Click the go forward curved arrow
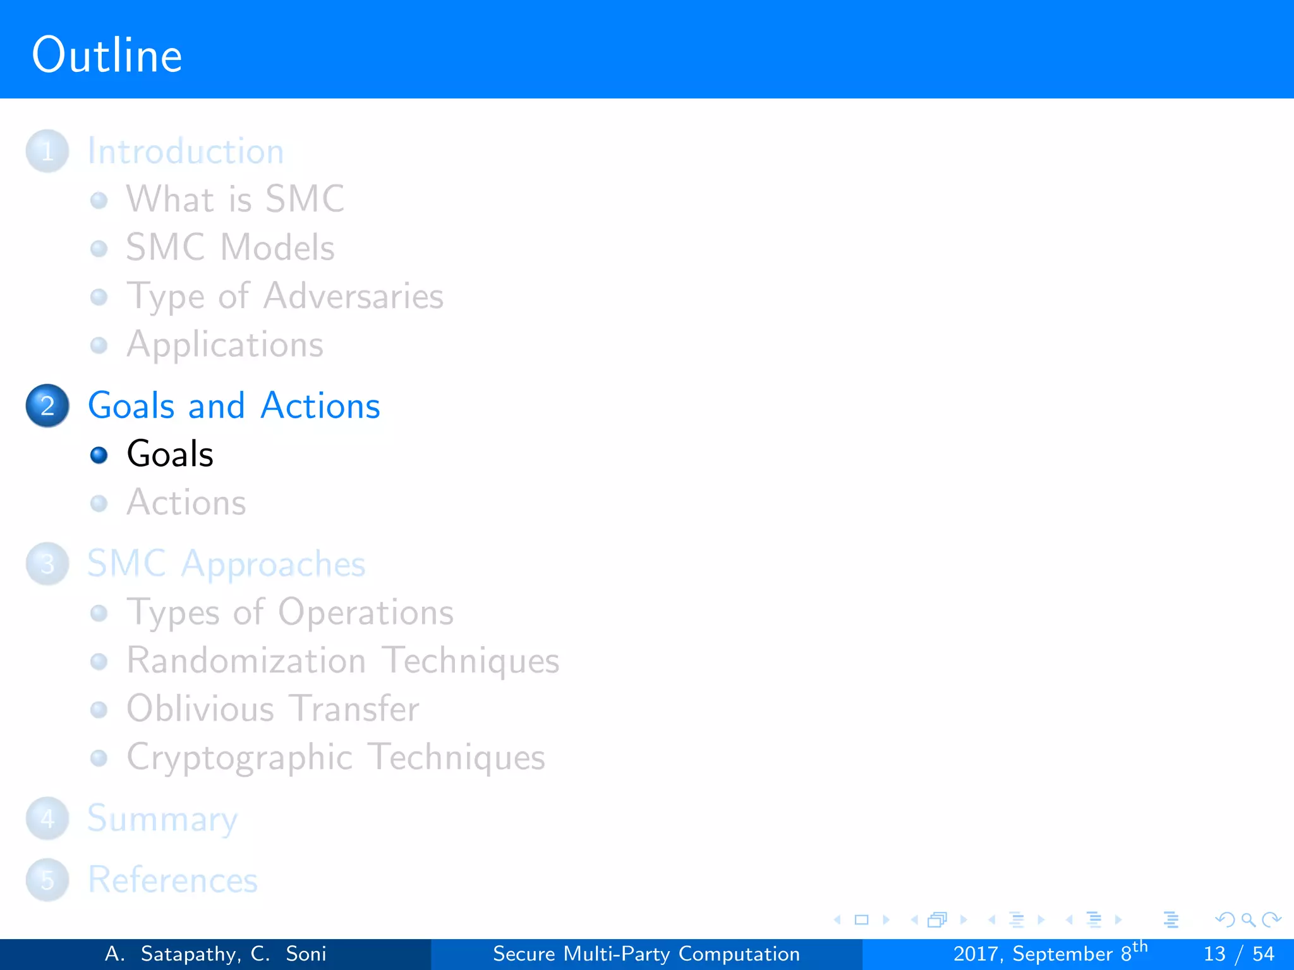Viewport: 1294px width, 970px height. point(1271,920)
